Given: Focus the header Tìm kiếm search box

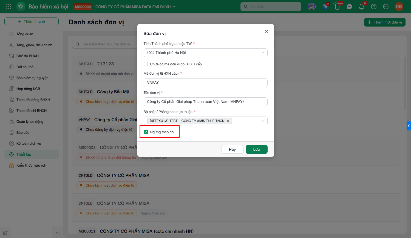Looking at the screenshot, I should tap(271, 7).
